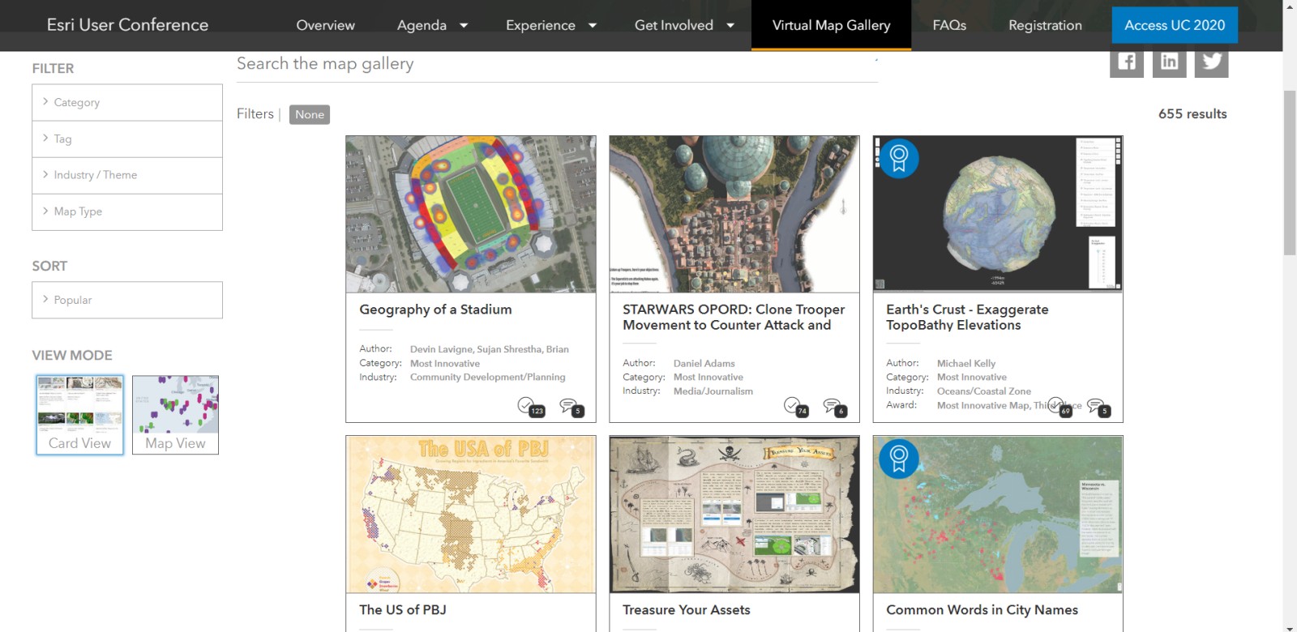
Task: Expand the Tag filter
Action: pyautogui.click(x=127, y=139)
